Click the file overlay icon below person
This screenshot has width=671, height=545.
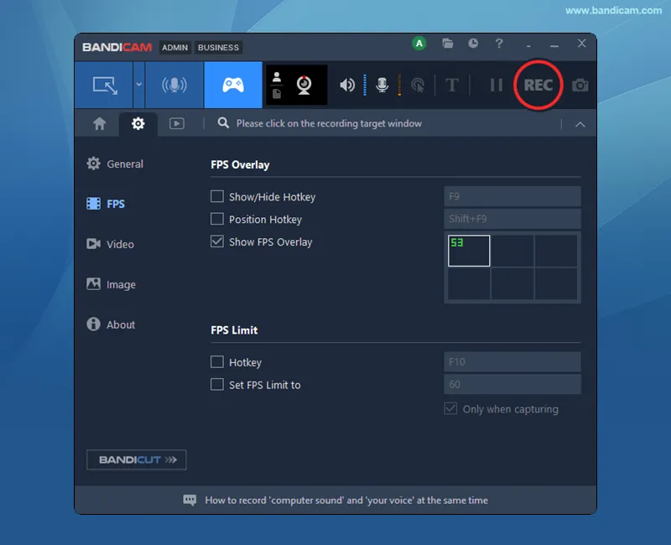[277, 94]
